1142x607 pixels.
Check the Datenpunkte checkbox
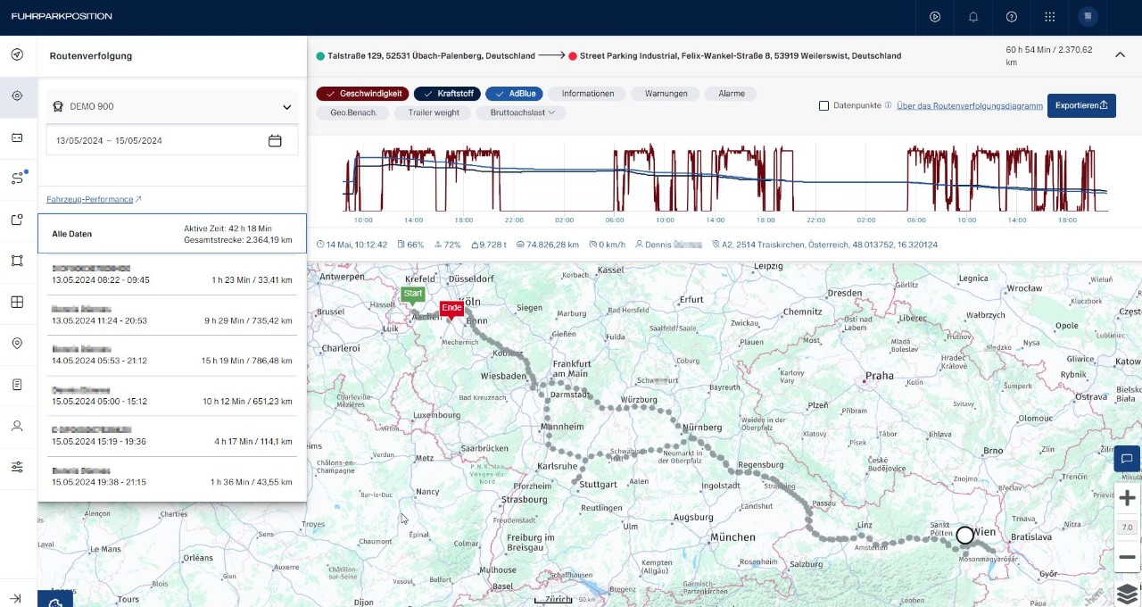tap(824, 106)
